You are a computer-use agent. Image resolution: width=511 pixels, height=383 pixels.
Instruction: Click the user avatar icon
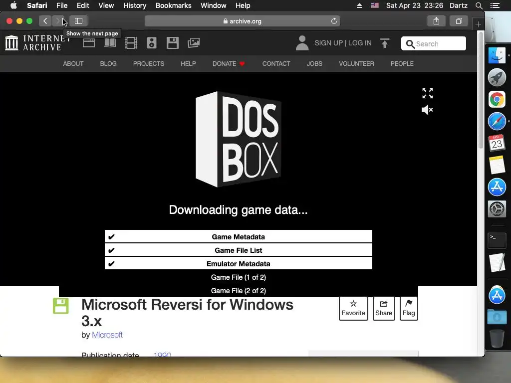point(302,43)
